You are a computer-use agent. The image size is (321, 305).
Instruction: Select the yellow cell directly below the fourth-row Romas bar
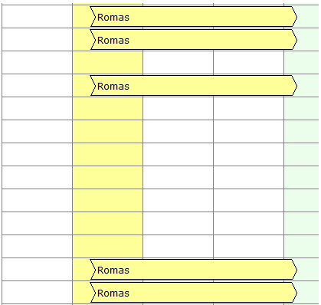(x=107, y=109)
